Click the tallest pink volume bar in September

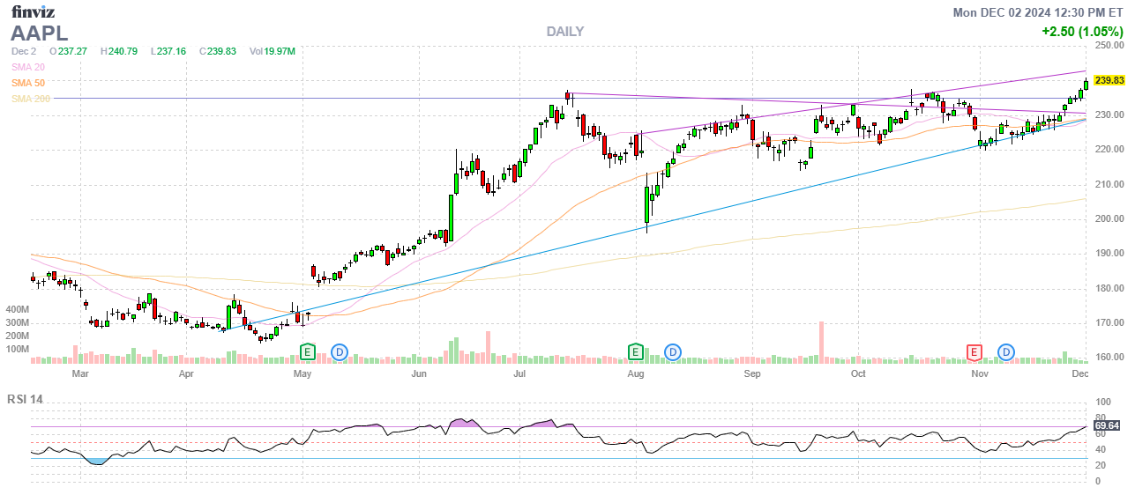click(821, 342)
